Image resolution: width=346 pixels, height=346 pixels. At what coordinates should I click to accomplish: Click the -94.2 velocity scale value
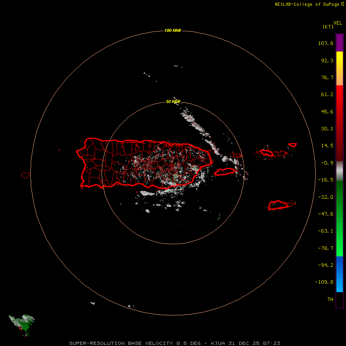coord(326,265)
